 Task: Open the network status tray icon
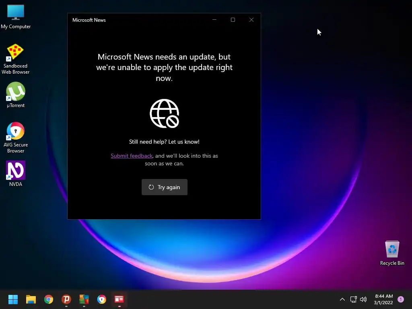353,299
